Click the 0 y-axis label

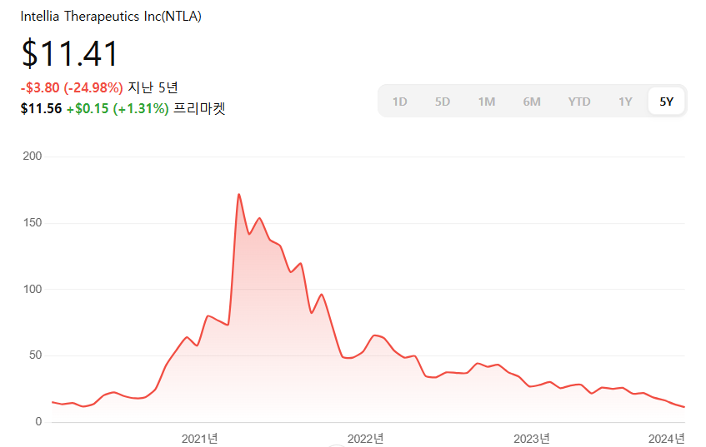tap(38, 422)
